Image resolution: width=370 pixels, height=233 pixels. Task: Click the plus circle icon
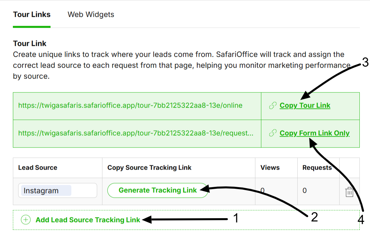(26, 220)
